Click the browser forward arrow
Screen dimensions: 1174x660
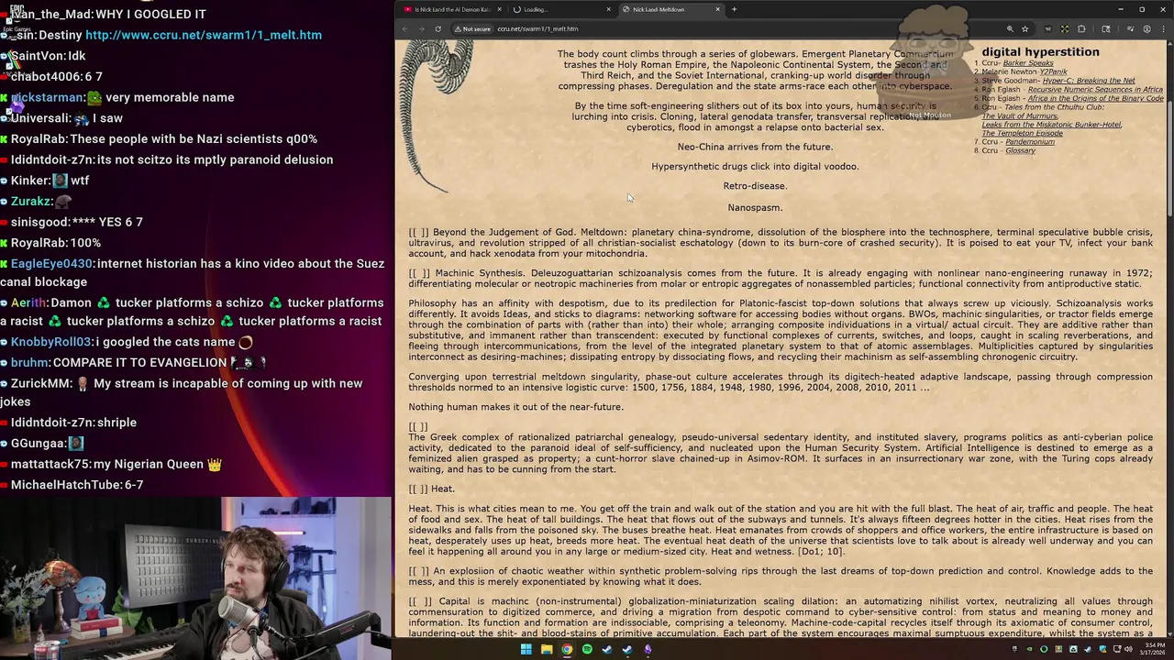point(422,28)
